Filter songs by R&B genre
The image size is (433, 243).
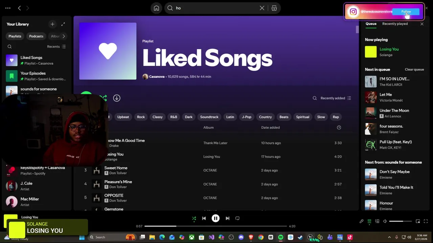pyautogui.click(x=174, y=117)
